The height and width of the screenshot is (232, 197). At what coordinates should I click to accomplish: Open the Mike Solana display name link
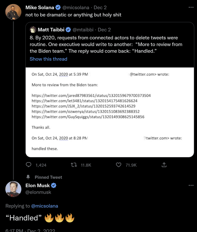click(x=40, y=7)
